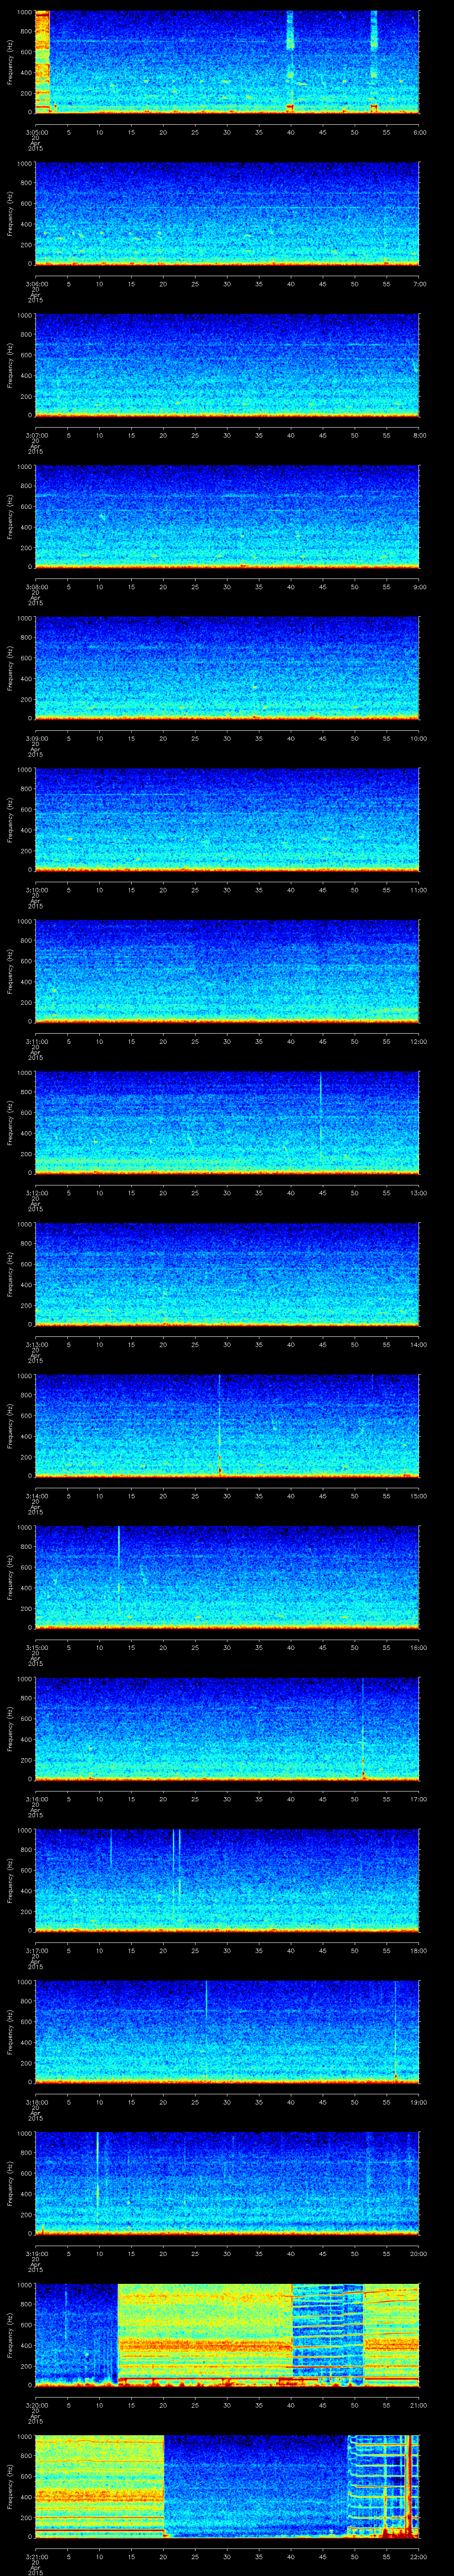Click the '22:00' end time label
The height and width of the screenshot is (2576, 454).
419,2556
